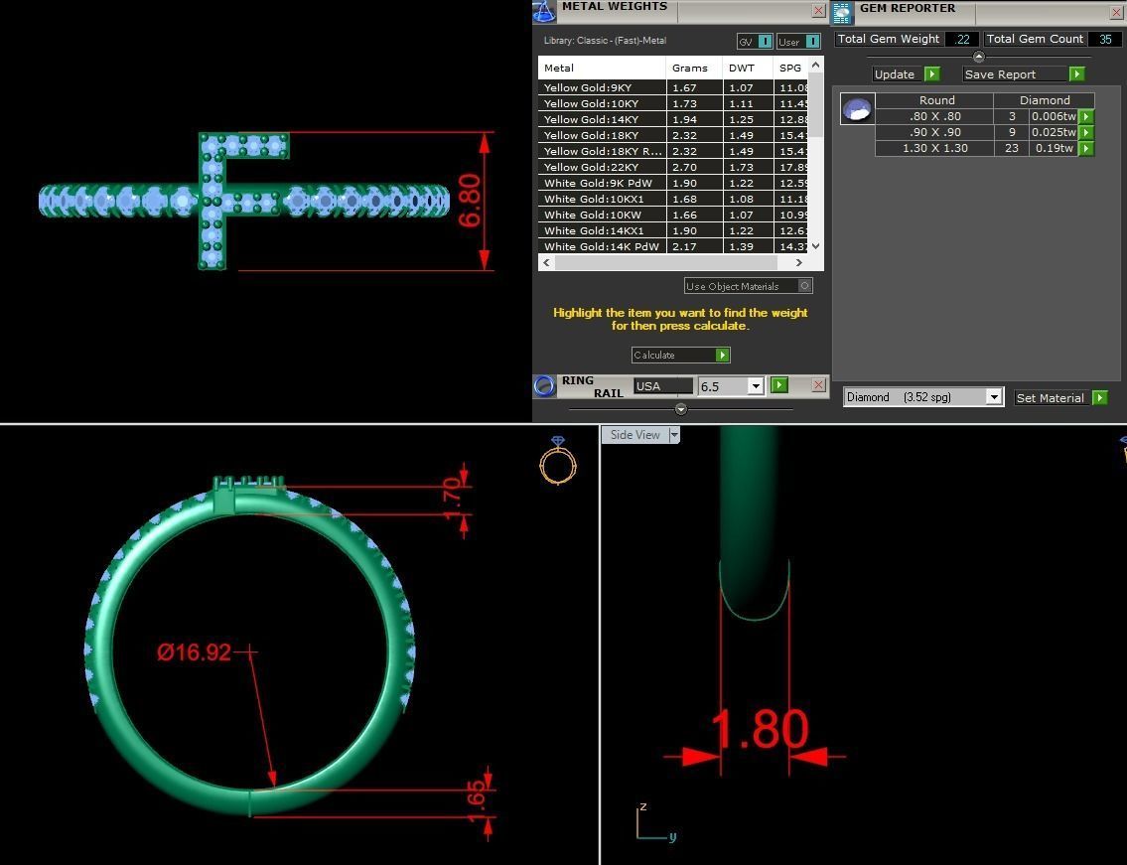Image resolution: width=1127 pixels, height=865 pixels.
Task: Switch to the Metal Weights panel tab
Action: coord(613,7)
